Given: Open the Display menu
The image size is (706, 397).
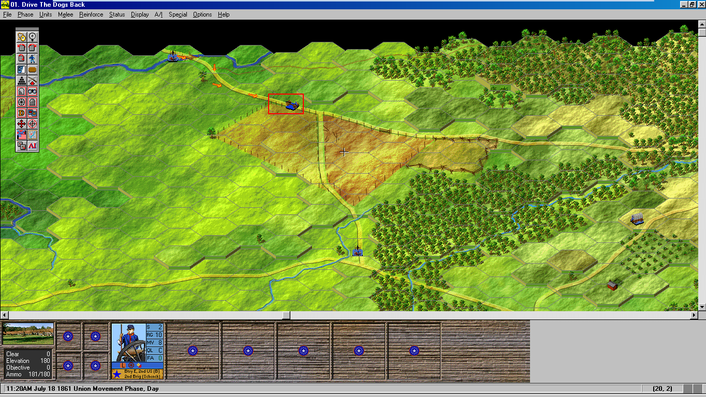Looking at the screenshot, I should point(140,14).
